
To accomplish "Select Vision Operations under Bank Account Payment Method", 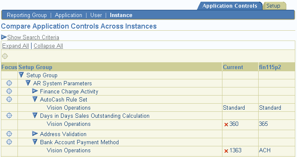I will click(69, 150).
